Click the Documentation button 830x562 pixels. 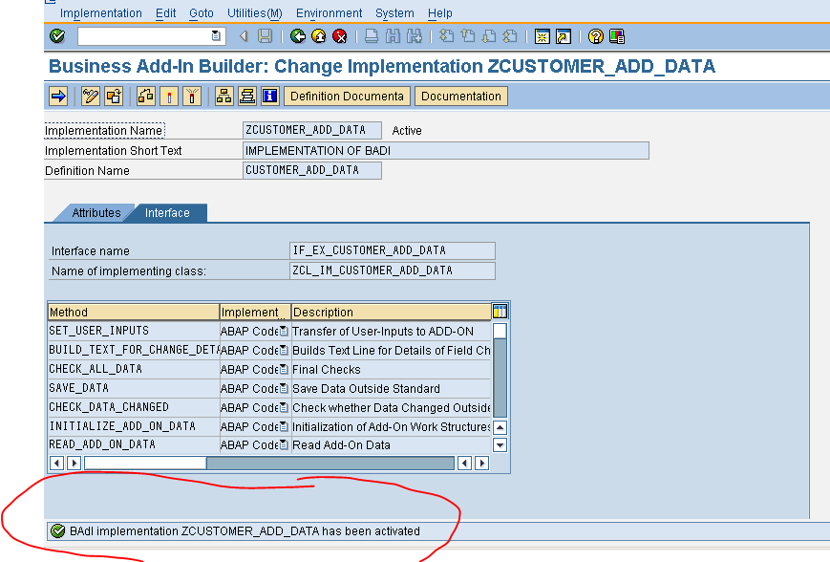coord(460,96)
